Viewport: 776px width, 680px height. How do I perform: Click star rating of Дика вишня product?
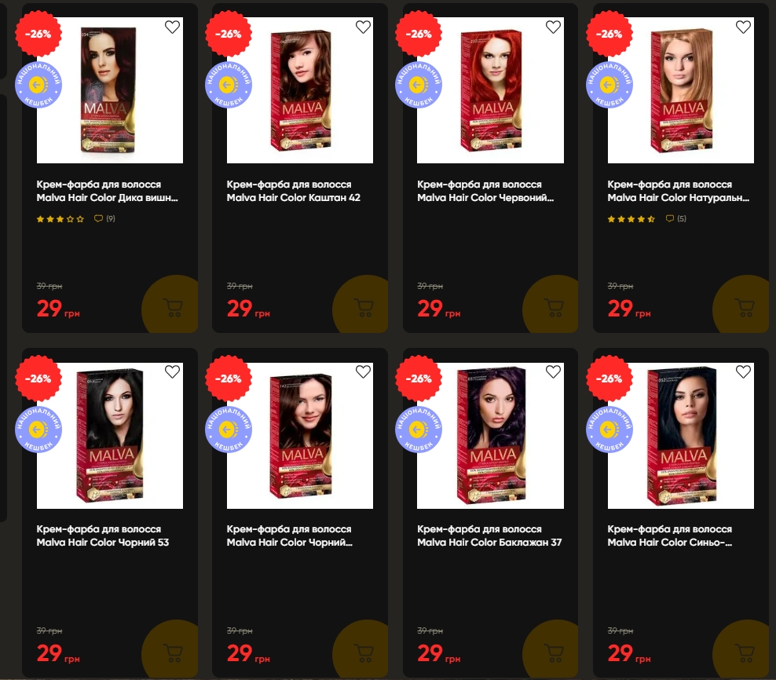(x=60, y=219)
